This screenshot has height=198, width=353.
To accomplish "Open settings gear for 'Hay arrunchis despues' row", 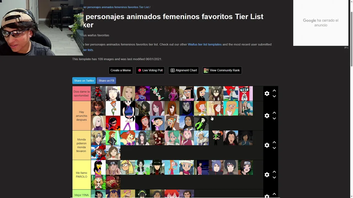I will click(267, 116).
